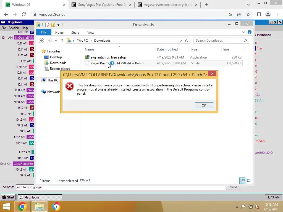Open Chrome profile avatar
283x212 pixels.
point(268,14)
